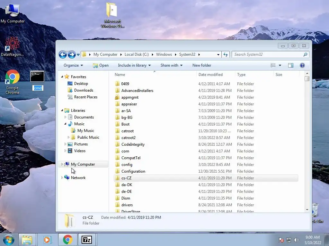Open Include in library menu

pyautogui.click(x=134, y=65)
